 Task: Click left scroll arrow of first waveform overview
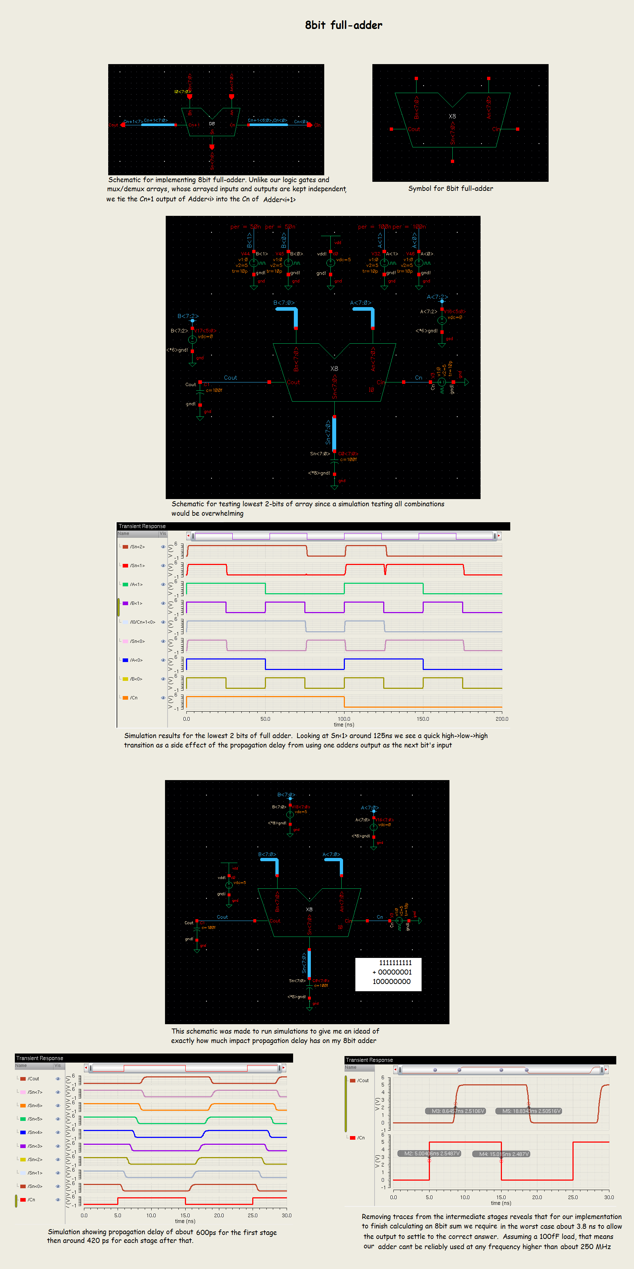(189, 536)
